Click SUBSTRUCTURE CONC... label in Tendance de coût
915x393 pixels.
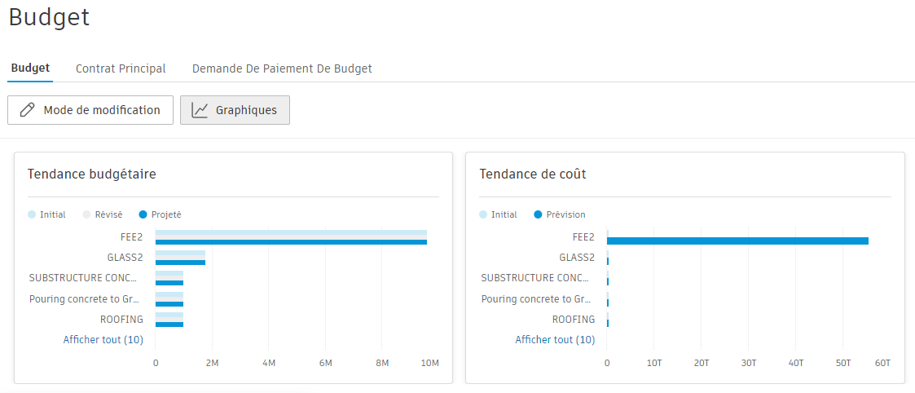point(535,277)
